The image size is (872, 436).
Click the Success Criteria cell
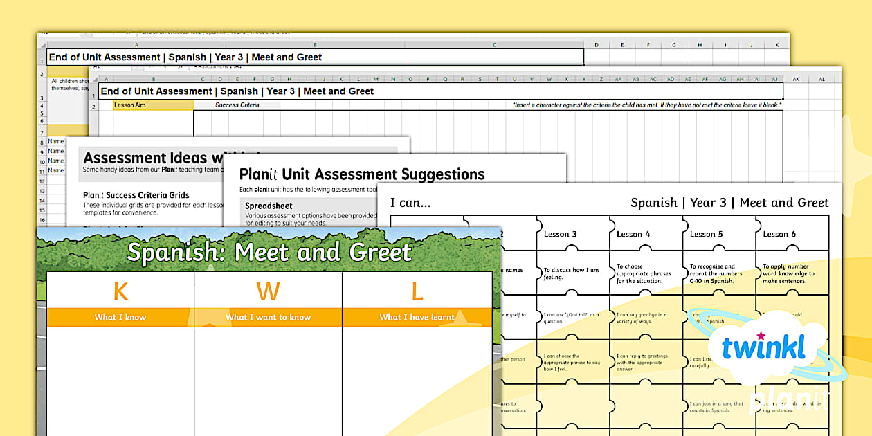click(x=237, y=104)
